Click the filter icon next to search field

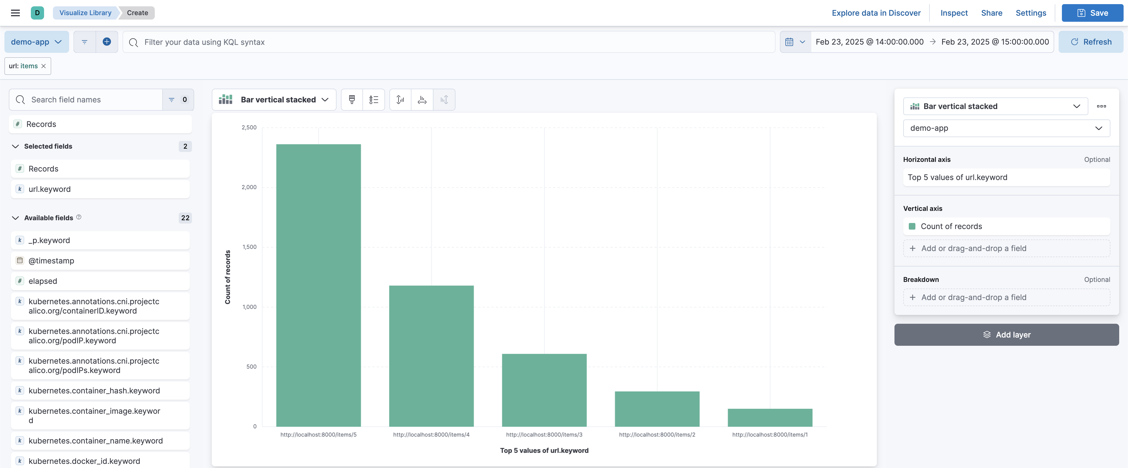pos(171,99)
